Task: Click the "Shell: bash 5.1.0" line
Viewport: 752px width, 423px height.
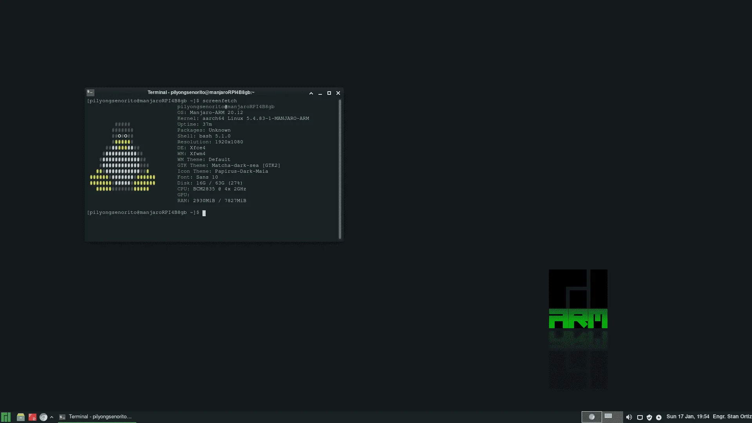Action: pos(204,136)
